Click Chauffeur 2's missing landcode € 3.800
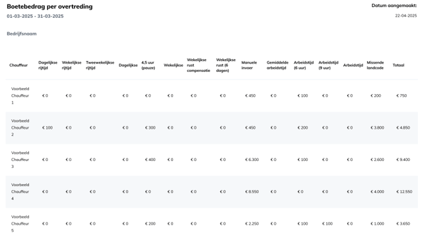Image resolution: width=423 pixels, height=243 pixels. (x=377, y=128)
